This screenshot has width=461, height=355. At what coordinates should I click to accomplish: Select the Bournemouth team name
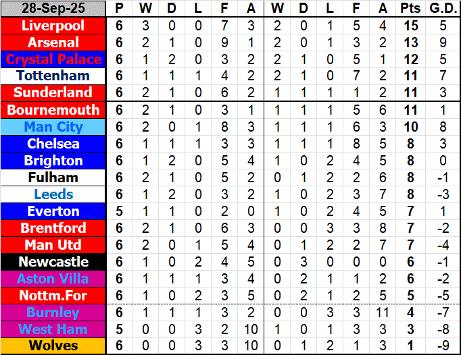point(53,110)
